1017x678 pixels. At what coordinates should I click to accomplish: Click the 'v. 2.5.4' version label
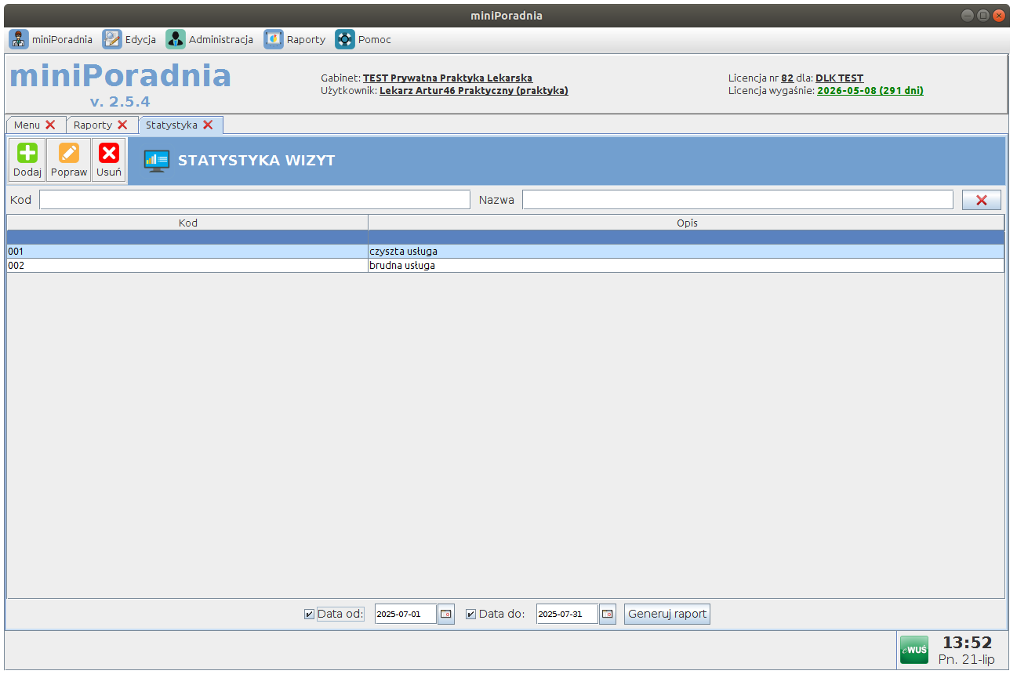tap(120, 102)
